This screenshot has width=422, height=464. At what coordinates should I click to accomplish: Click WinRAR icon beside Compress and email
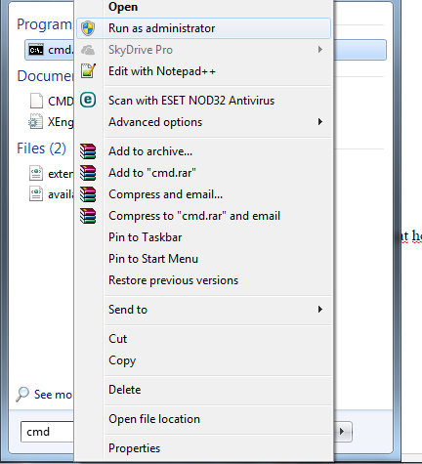click(88, 194)
